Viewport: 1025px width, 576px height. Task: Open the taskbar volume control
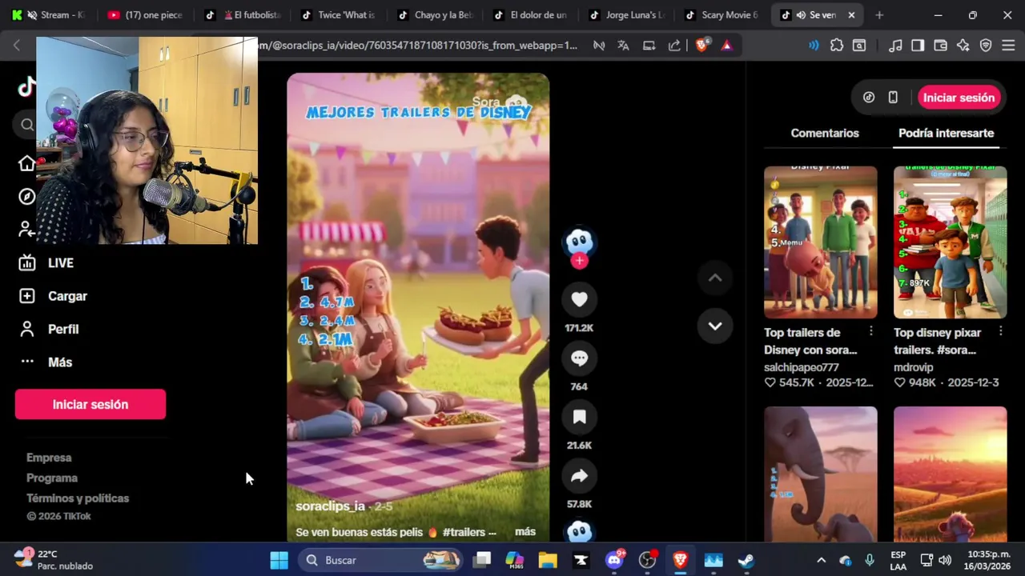click(945, 560)
